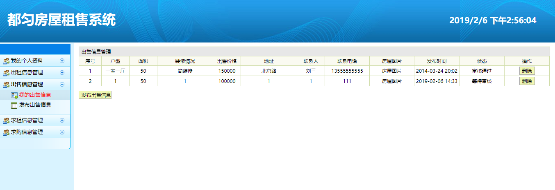Click the table icon next to 发布出售信息
The width and height of the screenshot is (555, 190).
14,105
